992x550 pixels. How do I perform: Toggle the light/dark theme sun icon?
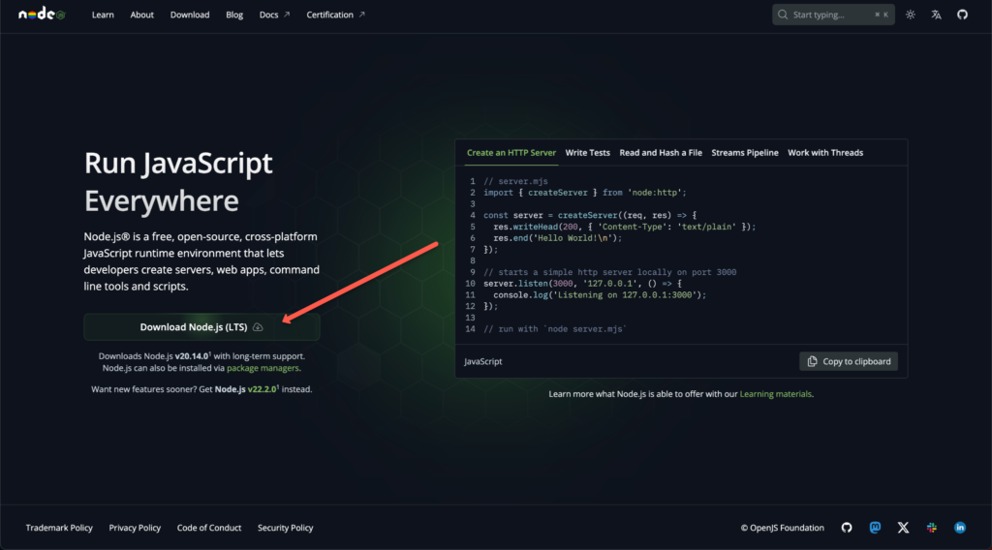911,15
